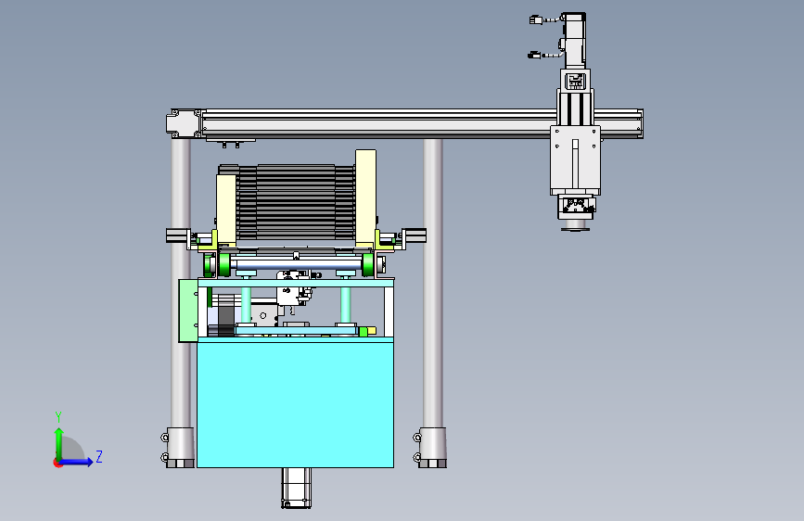This screenshot has height=521, width=804.
Task: Select the gantry vertical carriage plate
Action: pos(575,160)
